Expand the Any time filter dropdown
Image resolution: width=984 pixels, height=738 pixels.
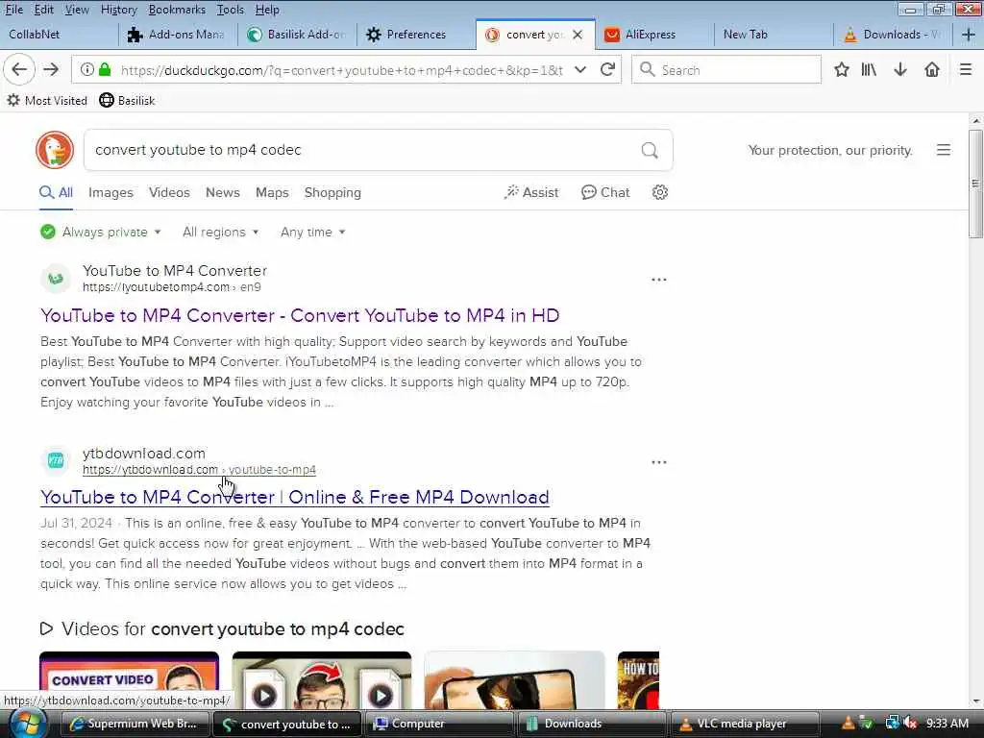click(x=312, y=233)
